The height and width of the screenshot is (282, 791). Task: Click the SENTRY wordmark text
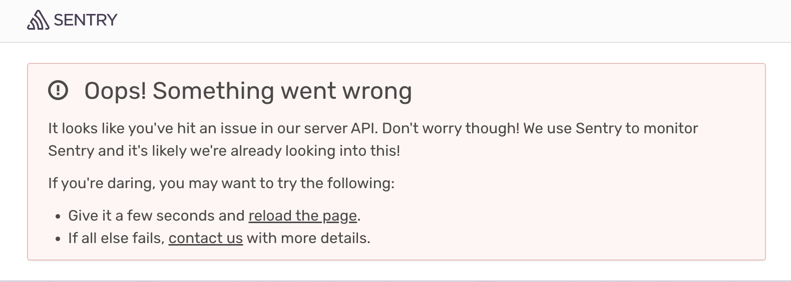point(85,20)
